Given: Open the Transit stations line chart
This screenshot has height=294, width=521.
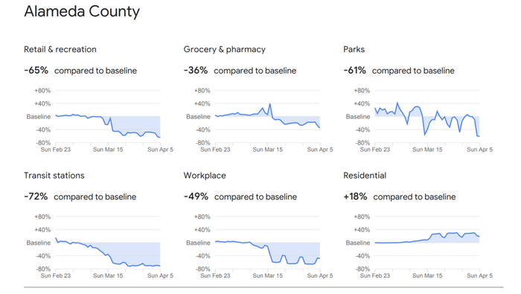Looking at the screenshot, I should point(108,243).
